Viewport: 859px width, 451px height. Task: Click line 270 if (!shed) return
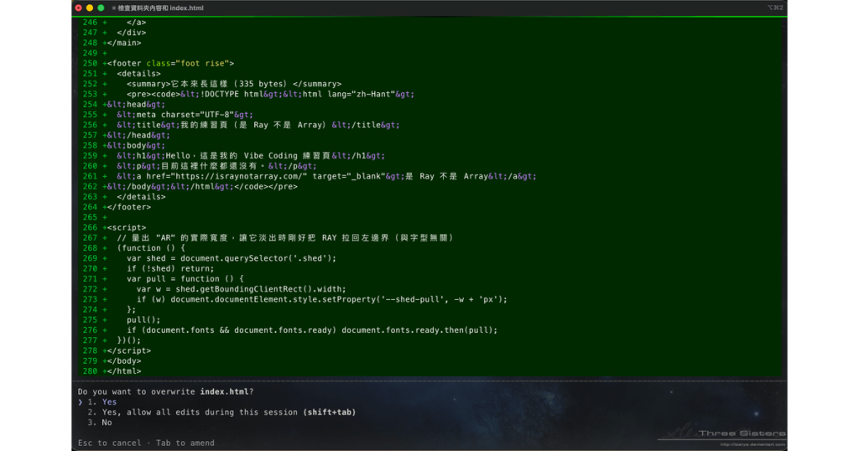[x=170, y=269]
